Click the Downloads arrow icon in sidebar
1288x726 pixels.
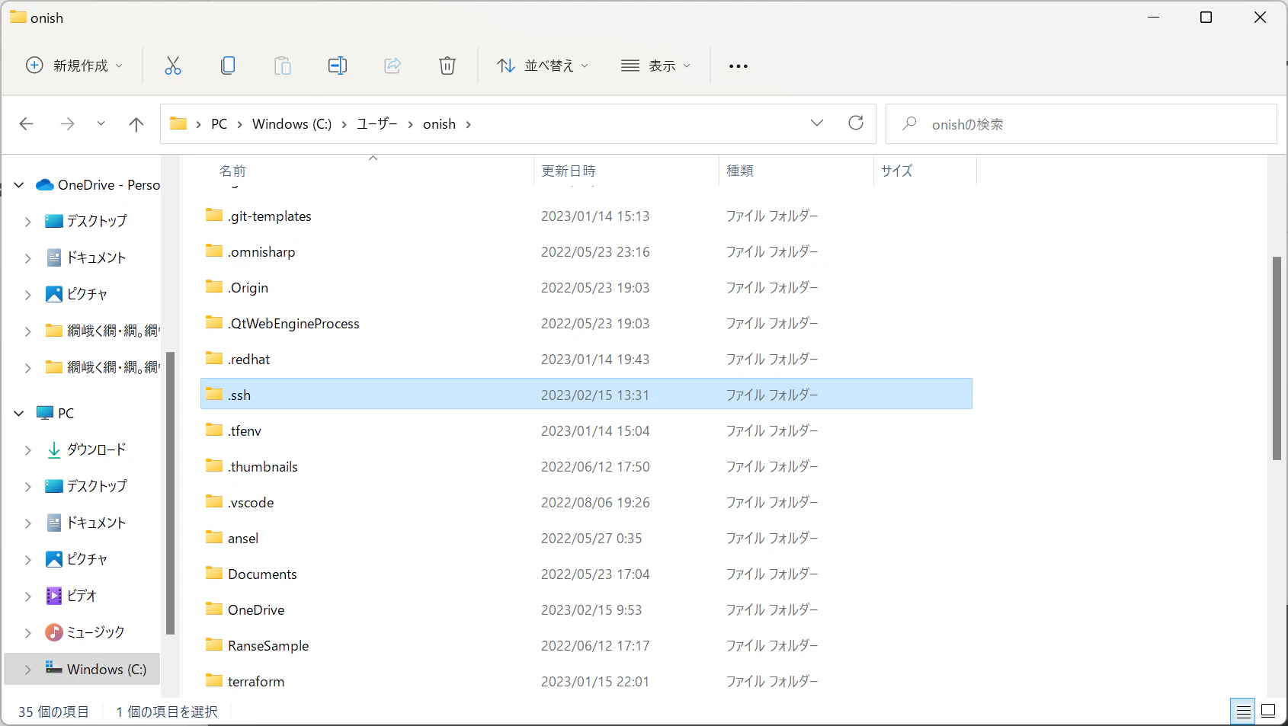(x=54, y=449)
